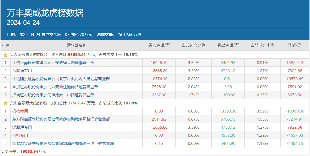The width and height of the screenshot is (310, 156).
Task: Click the 排序 column header
Action: [6, 45]
